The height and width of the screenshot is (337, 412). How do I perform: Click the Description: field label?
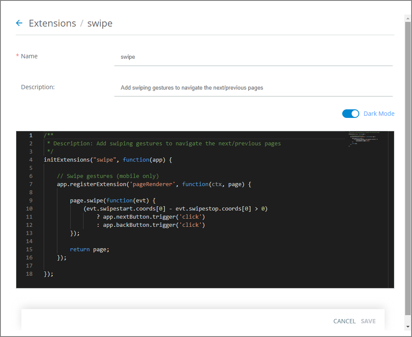pos(38,87)
